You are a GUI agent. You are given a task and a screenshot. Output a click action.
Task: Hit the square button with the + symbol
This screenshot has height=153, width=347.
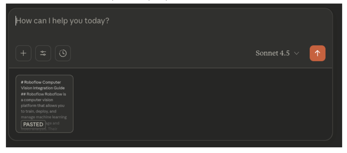pyautogui.click(x=23, y=53)
